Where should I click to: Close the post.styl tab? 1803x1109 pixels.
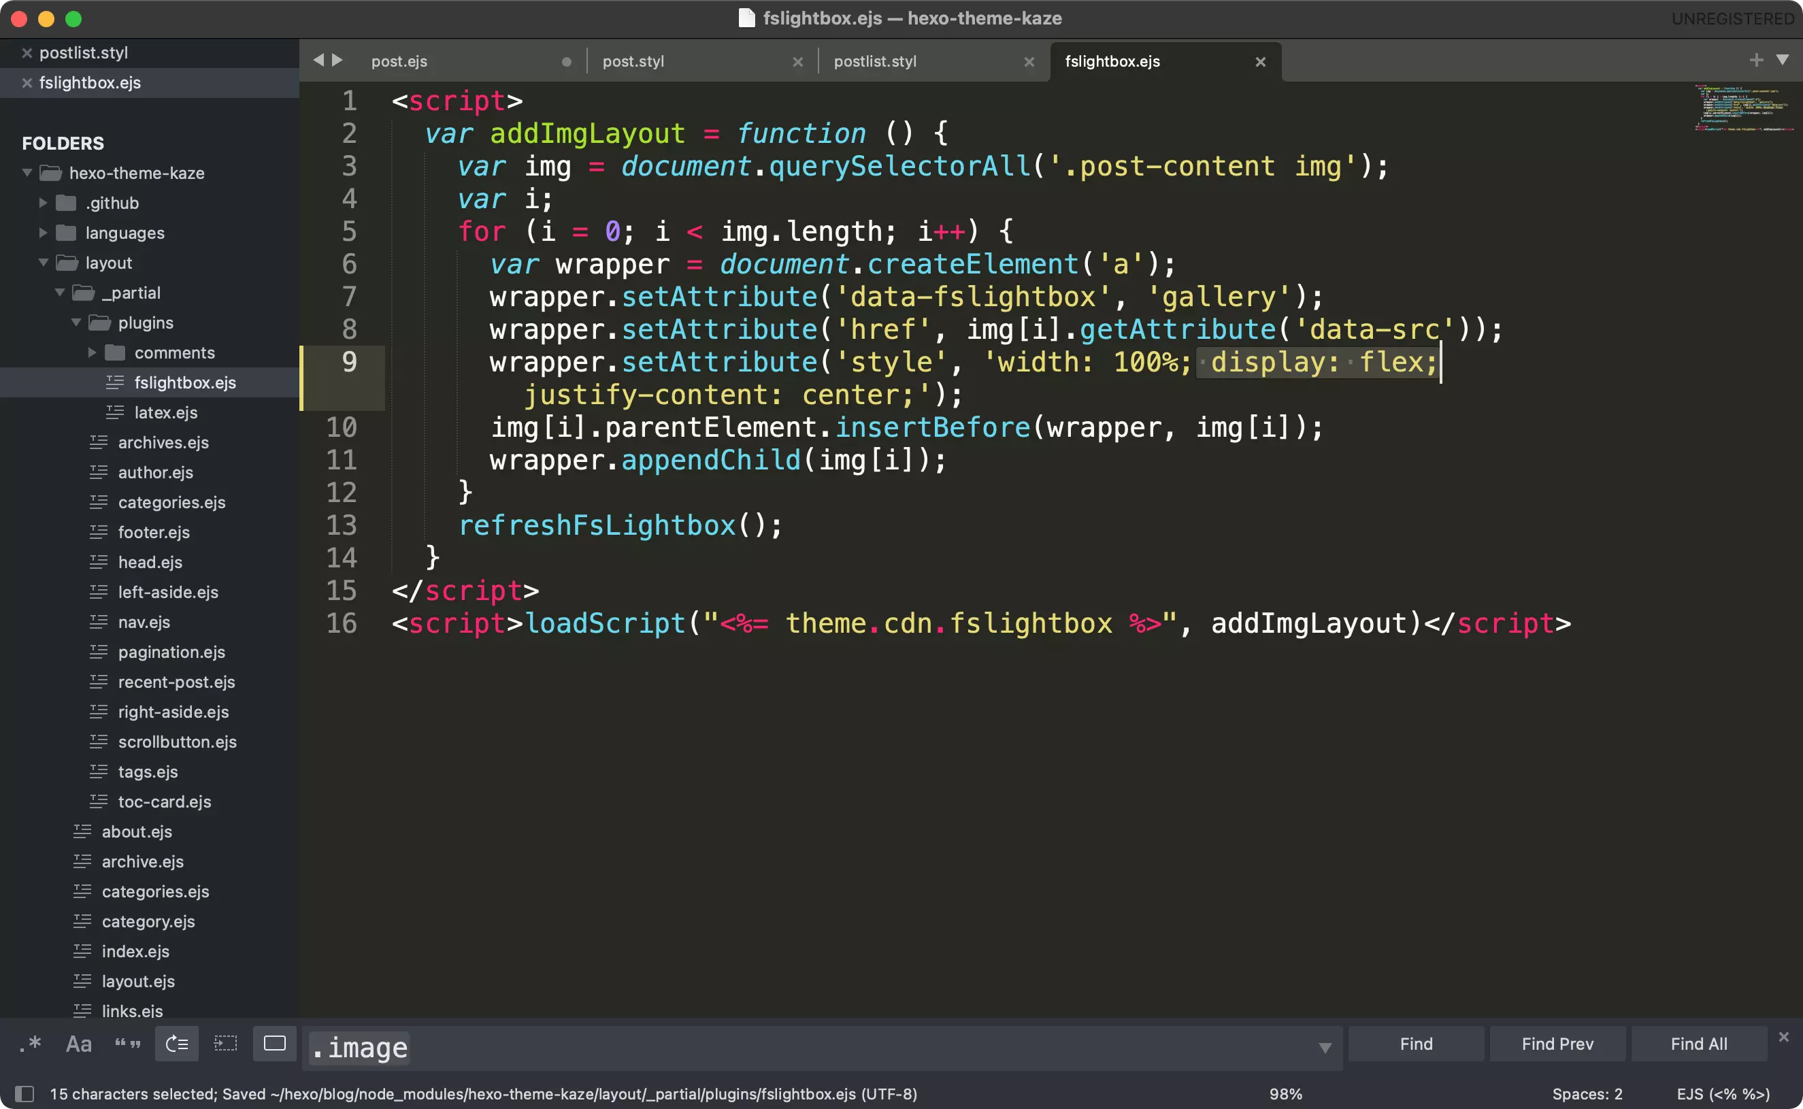coord(797,63)
